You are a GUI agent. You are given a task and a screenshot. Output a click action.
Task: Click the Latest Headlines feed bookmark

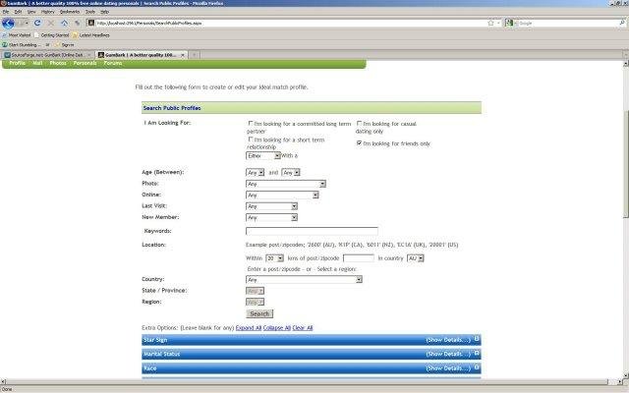click(x=90, y=35)
